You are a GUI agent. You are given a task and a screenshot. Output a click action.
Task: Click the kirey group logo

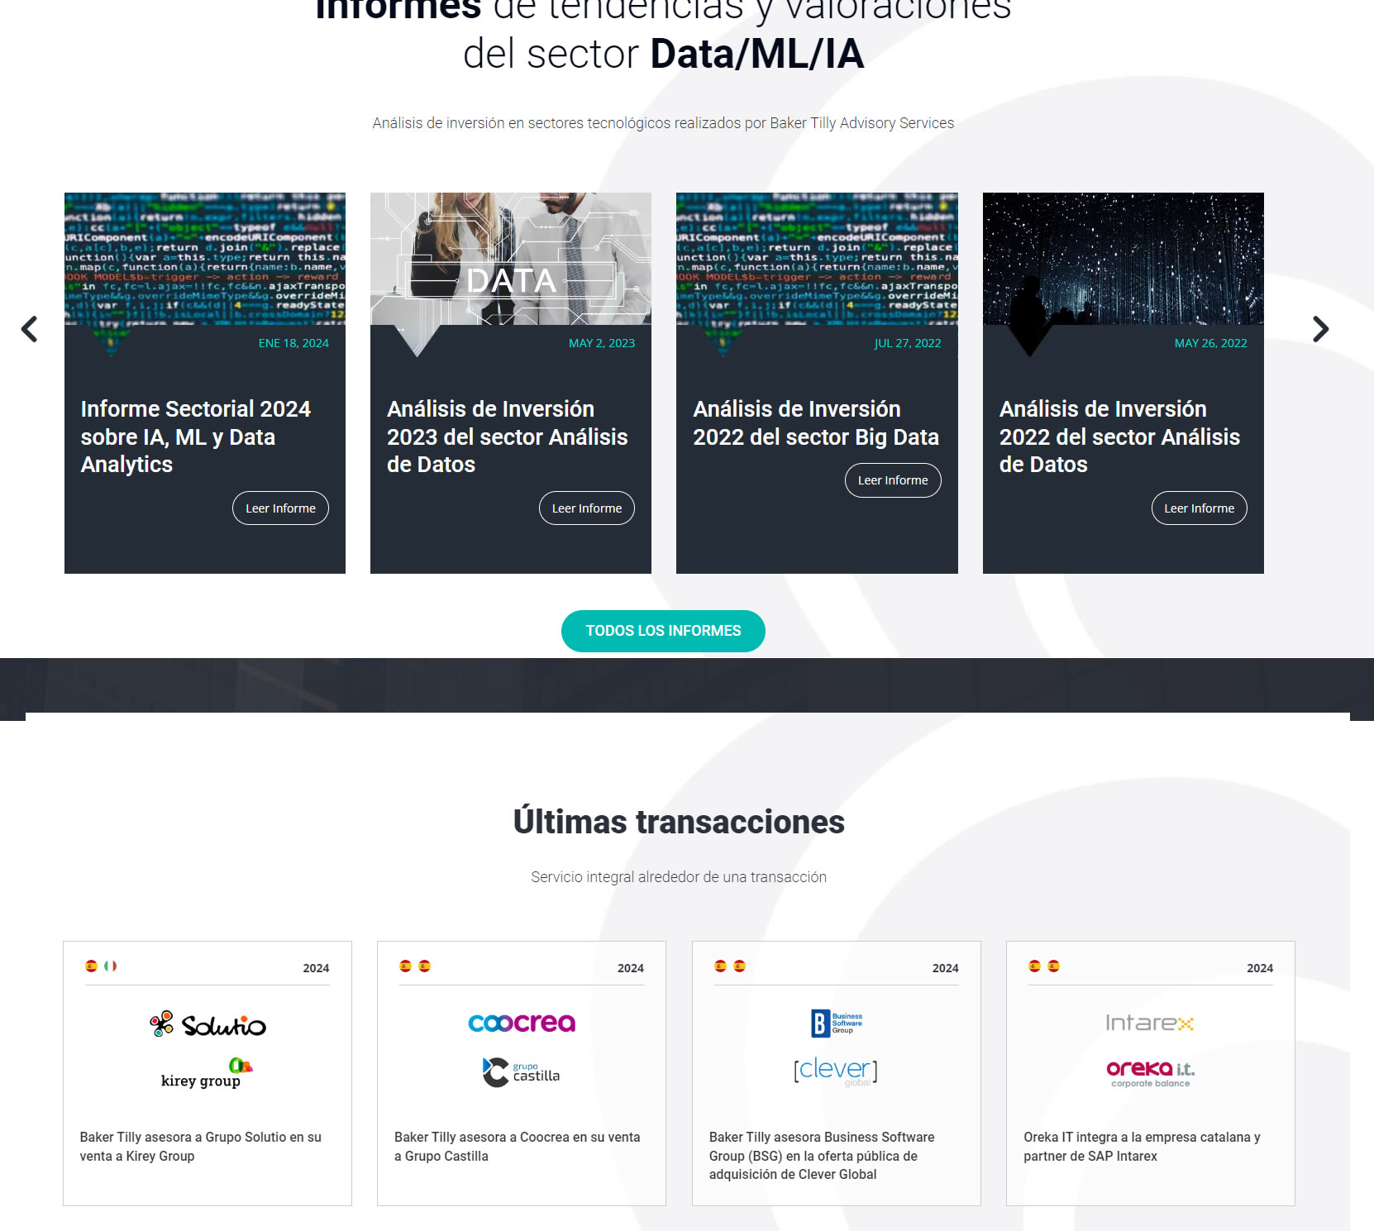207,1073
